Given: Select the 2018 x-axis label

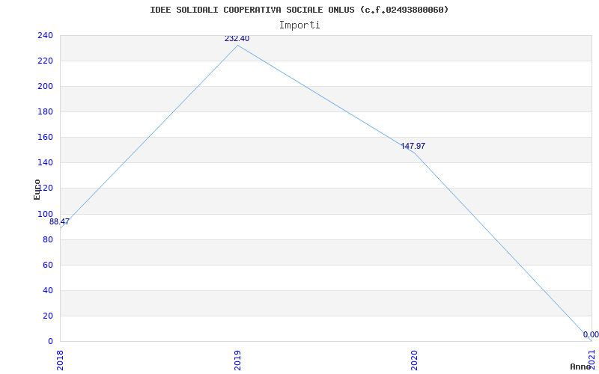Looking at the screenshot, I should [60, 360].
